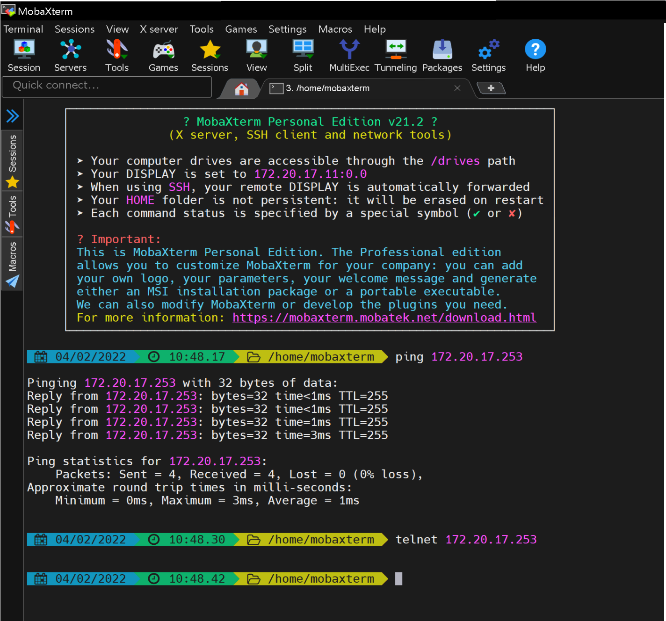Open the Terminal menu

(23, 29)
